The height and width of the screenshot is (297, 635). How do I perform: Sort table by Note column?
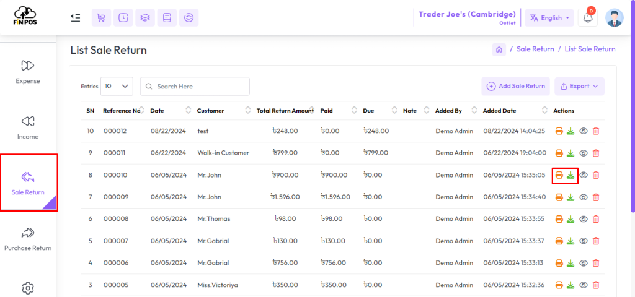pyautogui.click(x=427, y=110)
